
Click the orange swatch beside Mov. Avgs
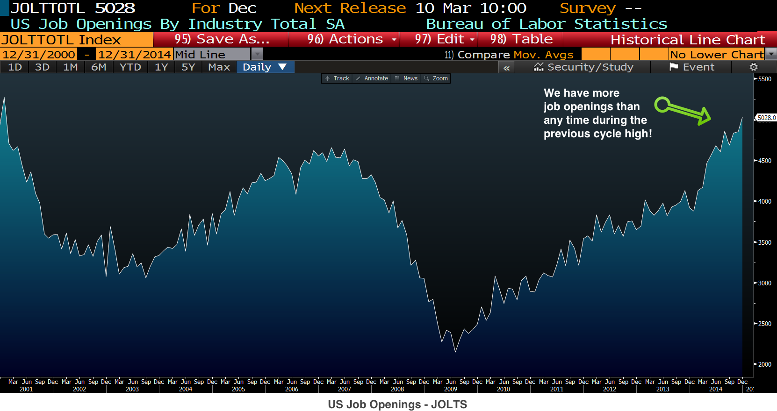(x=596, y=54)
